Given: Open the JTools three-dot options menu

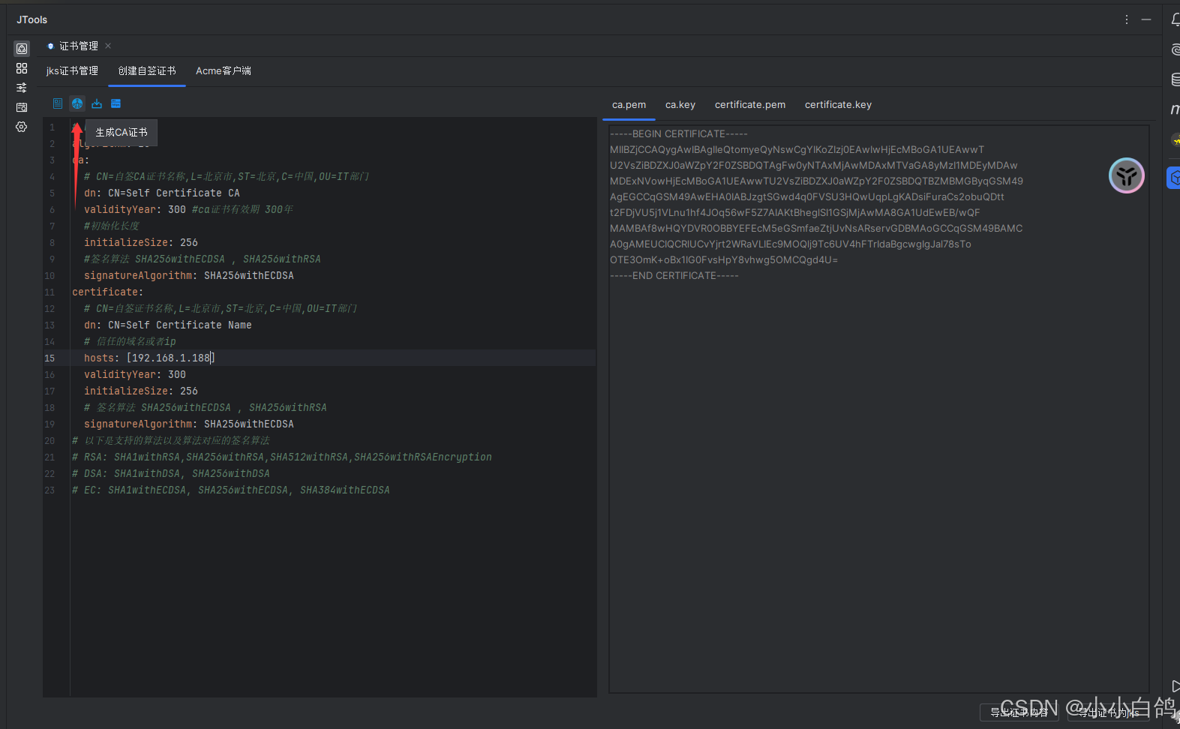Looking at the screenshot, I should pos(1126,19).
